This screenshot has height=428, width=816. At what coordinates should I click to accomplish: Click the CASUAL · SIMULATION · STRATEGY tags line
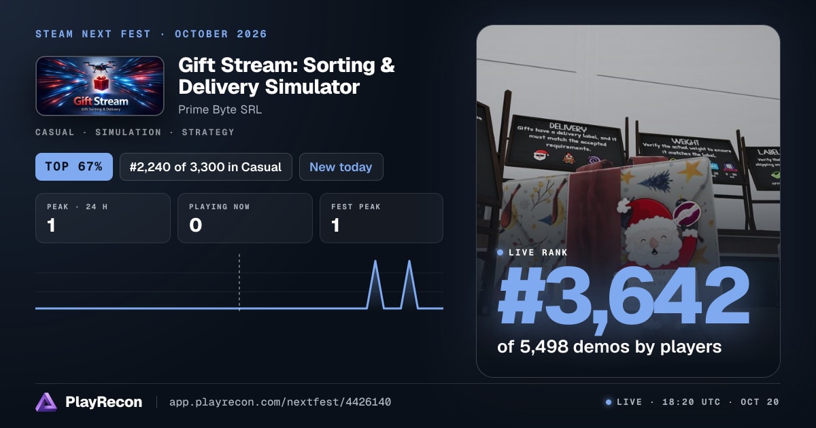click(135, 132)
